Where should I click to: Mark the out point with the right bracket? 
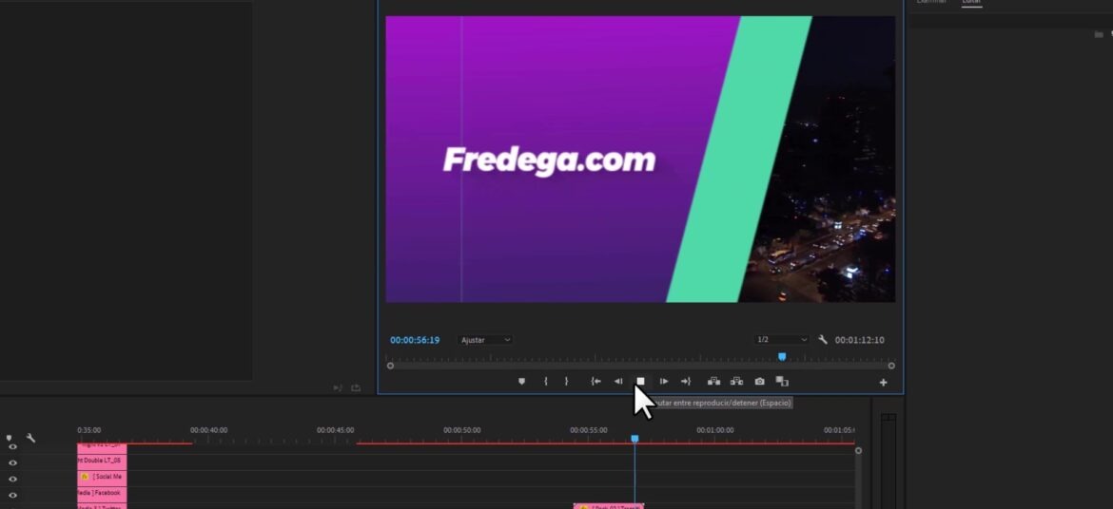pyautogui.click(x=566, y=382)
